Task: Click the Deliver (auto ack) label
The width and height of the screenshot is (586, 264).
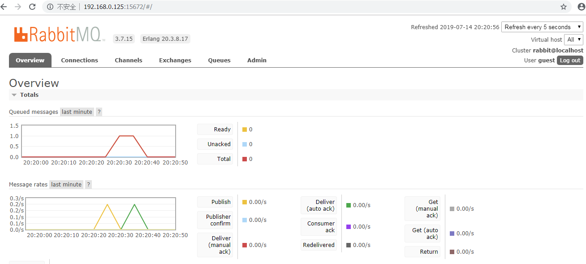Action: tap(319, 205)
